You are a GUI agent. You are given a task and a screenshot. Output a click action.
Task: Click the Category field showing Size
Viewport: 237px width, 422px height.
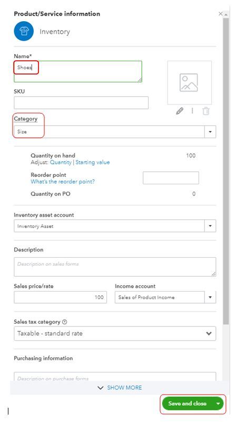pos(109,132)
